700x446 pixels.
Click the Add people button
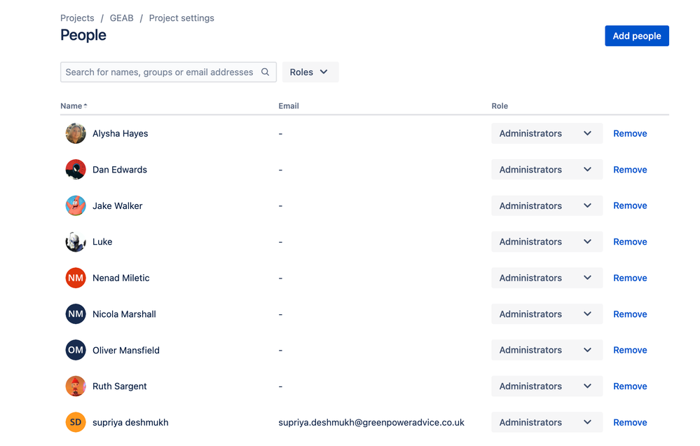pyautogui.click(x=636, y=35)
